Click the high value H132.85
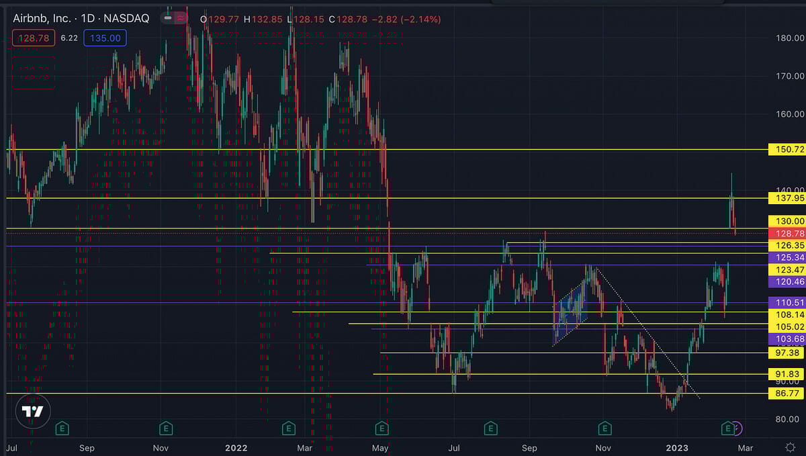This screenshot has width=806, height=456. coord(264,19)
